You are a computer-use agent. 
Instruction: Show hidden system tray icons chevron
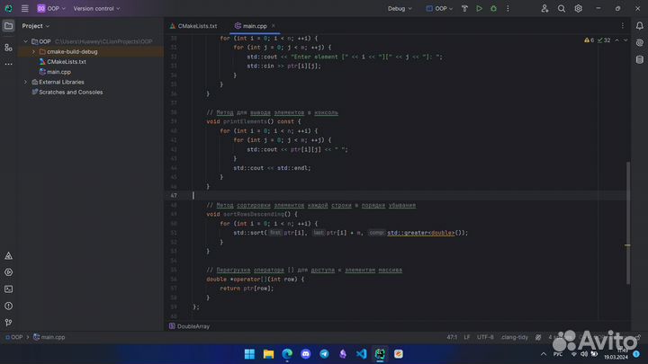click(x=544, y=354)
